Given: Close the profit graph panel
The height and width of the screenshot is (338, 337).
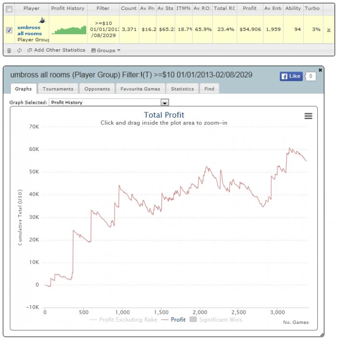Looking at the screenshot, I should 320,70.
